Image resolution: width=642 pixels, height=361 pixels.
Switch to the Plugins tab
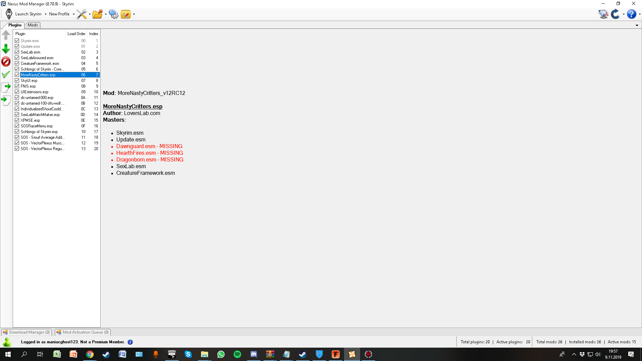pos(15,25)
